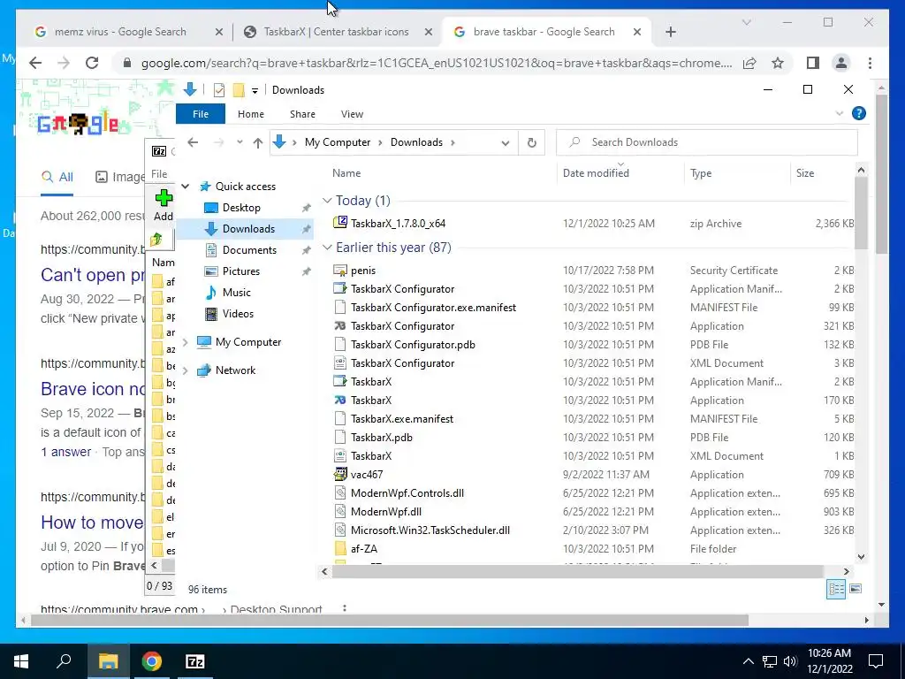Click 7-Zip taskbar icon
The height and width of the screenshot is (679, 905).
pyautogui.click(x=195, y=661)
